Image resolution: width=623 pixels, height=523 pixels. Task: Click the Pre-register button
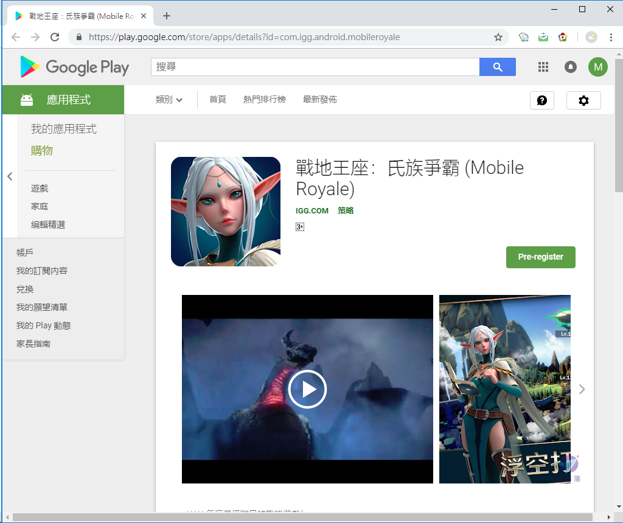[540, 257]
